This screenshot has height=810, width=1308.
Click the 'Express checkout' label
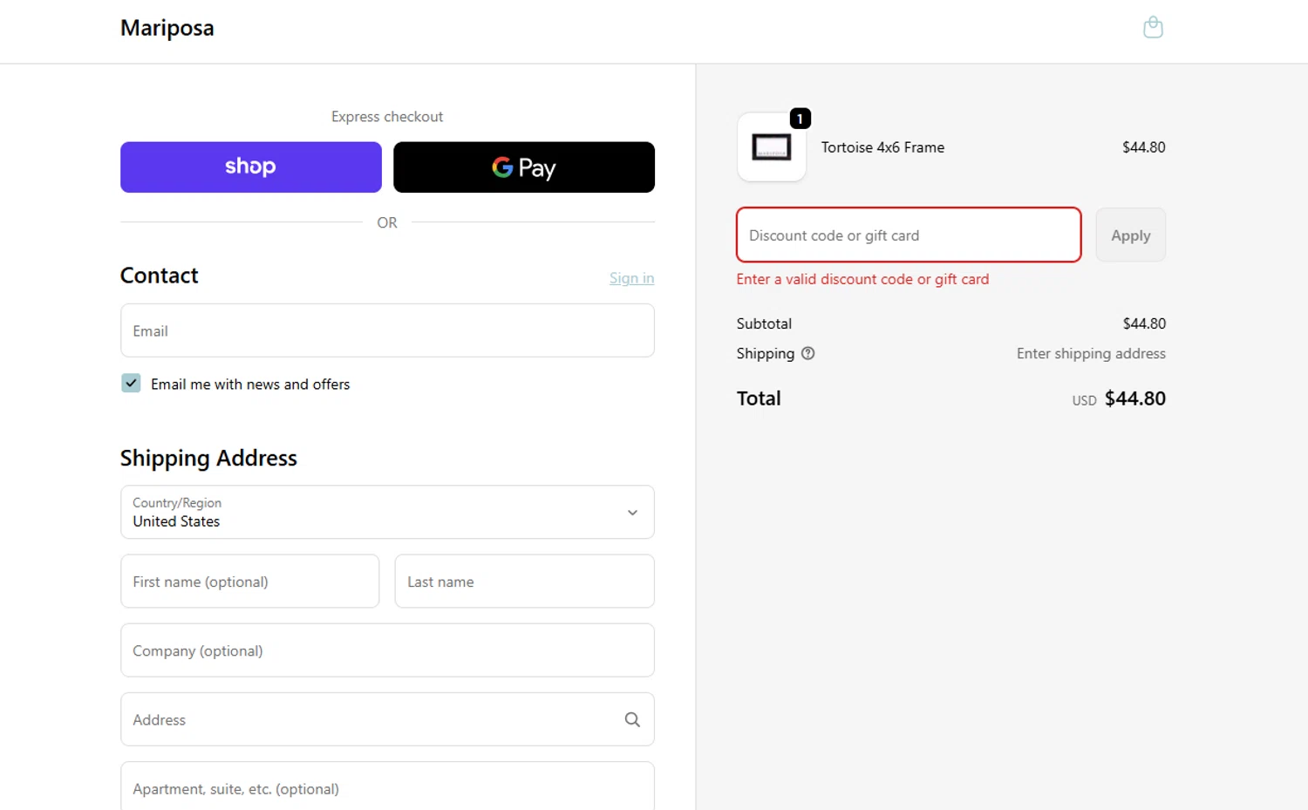(387, 117)
